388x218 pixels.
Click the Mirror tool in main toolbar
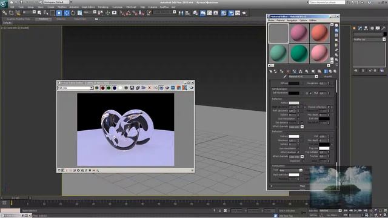point(181,13)
